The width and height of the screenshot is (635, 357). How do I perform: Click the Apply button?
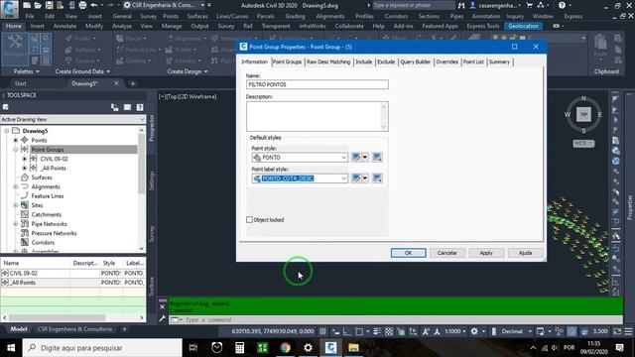click(486, 253)
